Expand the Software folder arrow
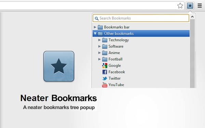 click(99, 46)
